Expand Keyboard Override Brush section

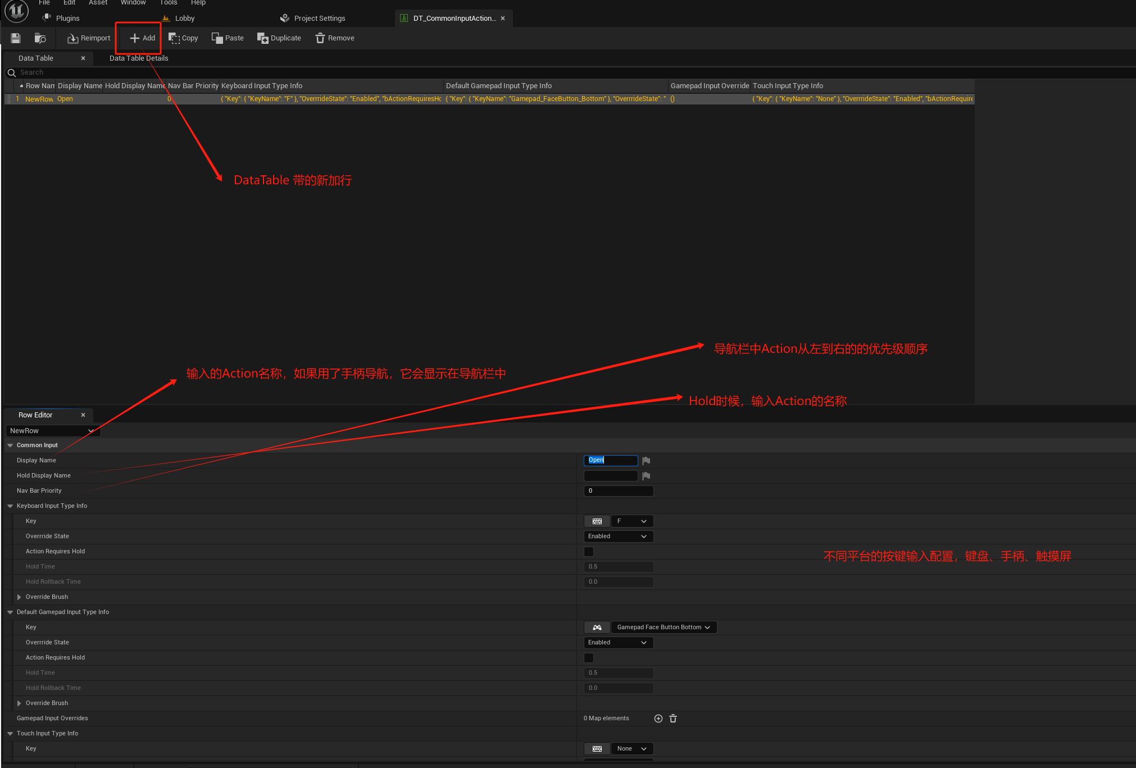pyautogui.click(x=19, y=597)
